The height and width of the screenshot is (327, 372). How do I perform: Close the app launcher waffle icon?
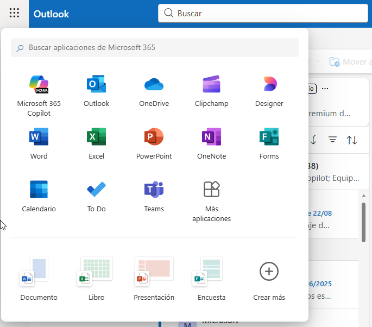pyautogui.click(x=14, y=13)
